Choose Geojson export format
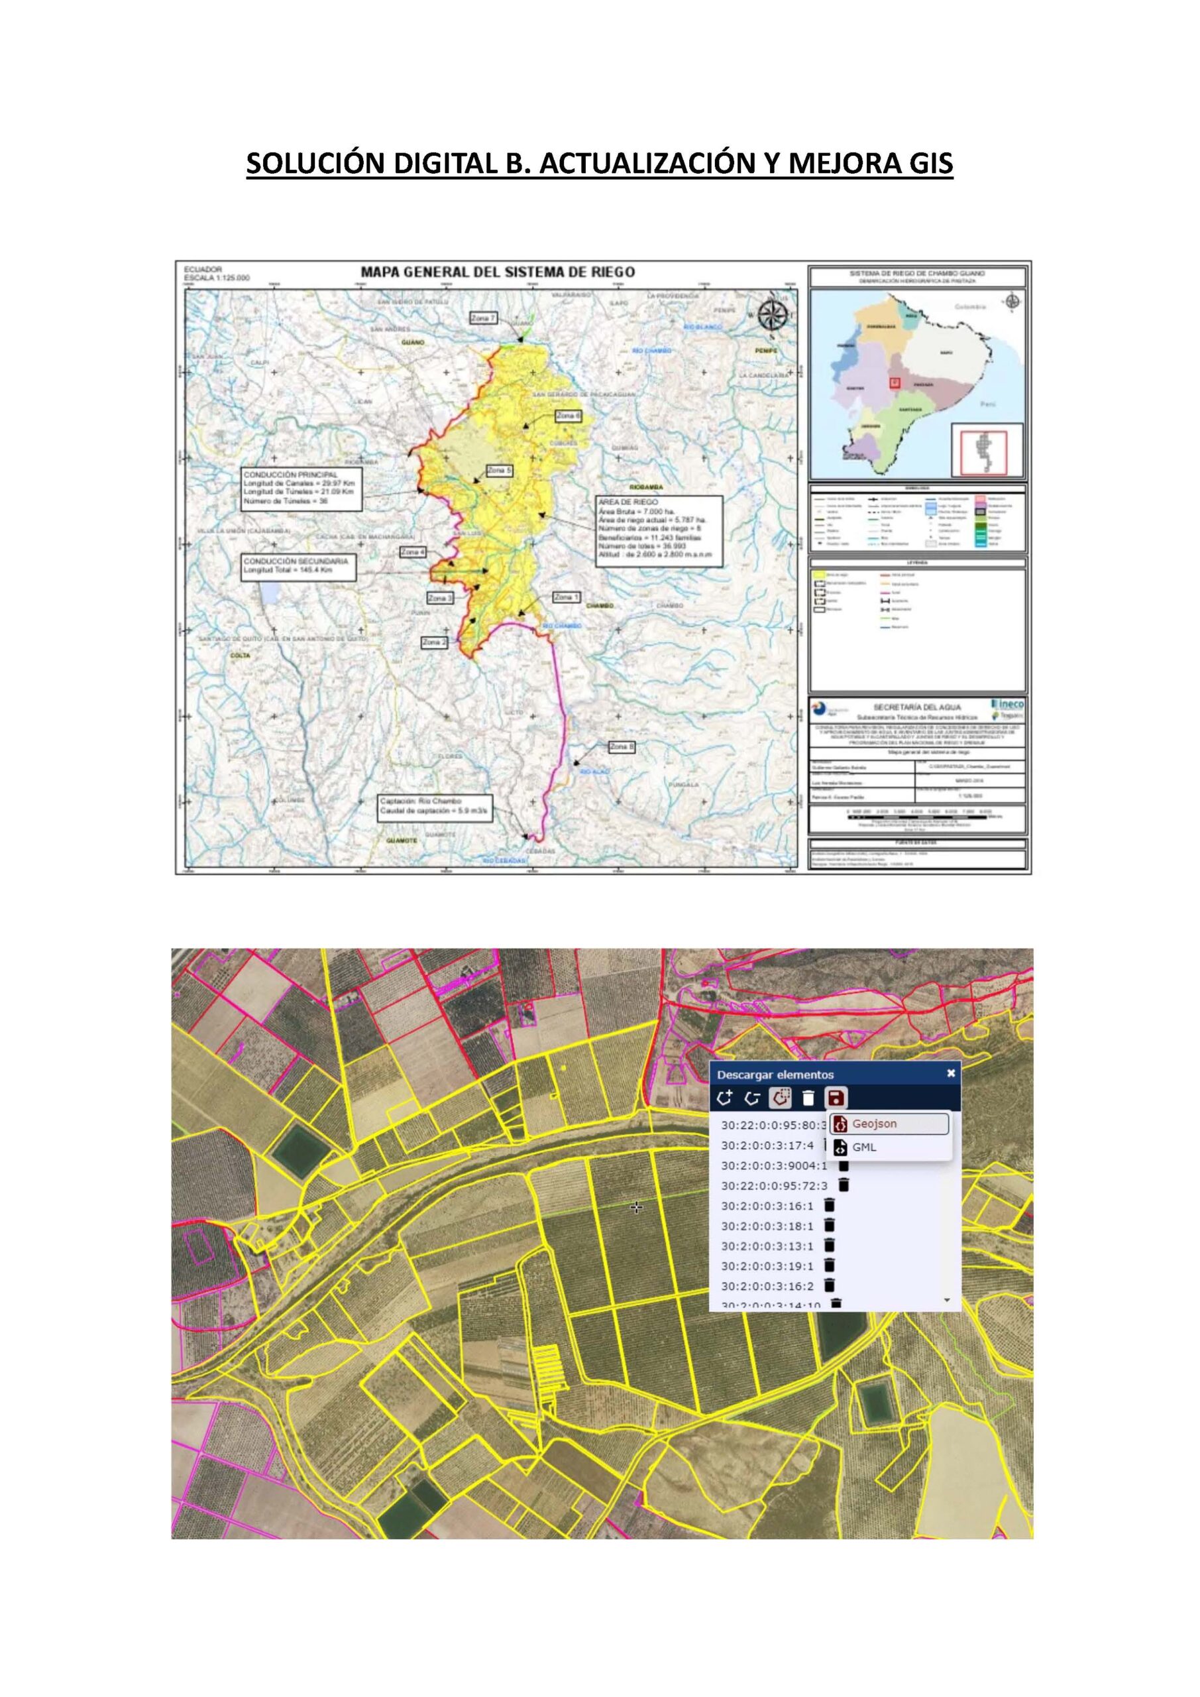The image size is (1200, 1697). 889,1124
